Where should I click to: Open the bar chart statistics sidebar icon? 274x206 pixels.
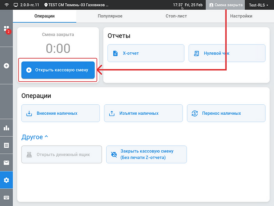[6, 128]
